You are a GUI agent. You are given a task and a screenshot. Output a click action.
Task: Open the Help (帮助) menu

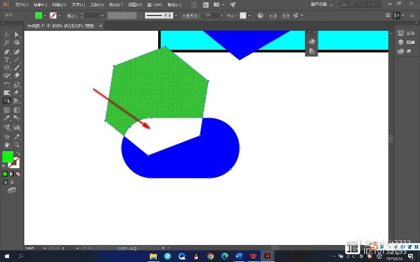175,5
